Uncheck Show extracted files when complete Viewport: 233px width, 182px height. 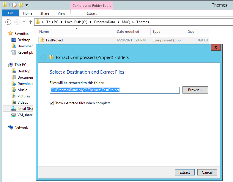click(x=52, y=103)
